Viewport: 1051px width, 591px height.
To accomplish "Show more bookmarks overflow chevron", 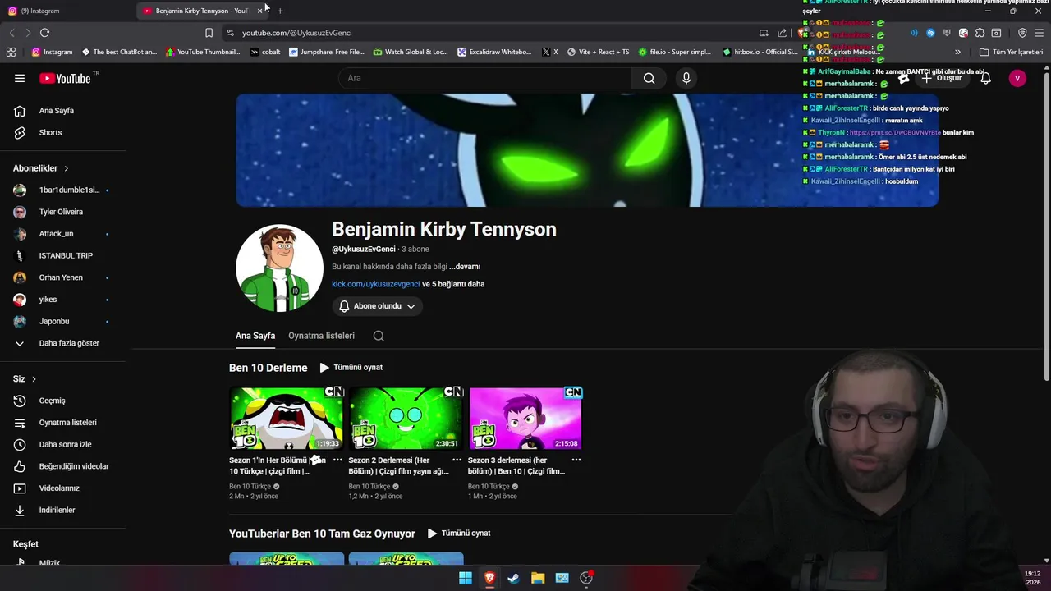I will coord(957,52).
